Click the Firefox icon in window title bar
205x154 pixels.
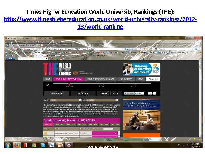pos(6,38)
